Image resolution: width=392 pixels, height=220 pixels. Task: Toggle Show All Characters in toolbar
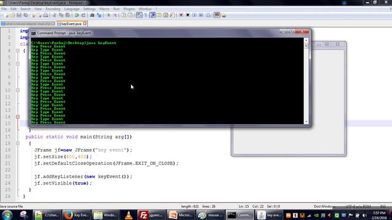(146, 15)
